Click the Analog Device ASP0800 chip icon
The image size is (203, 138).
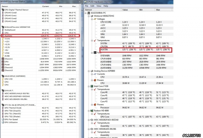pyautogui.click(x=92, y=71)
